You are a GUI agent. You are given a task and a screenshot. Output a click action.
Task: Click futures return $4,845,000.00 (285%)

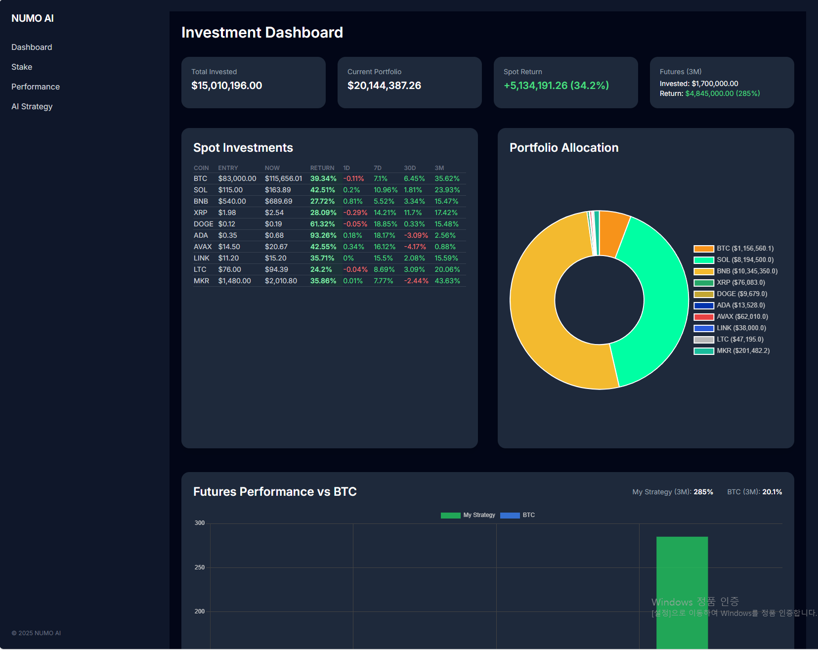723,93
